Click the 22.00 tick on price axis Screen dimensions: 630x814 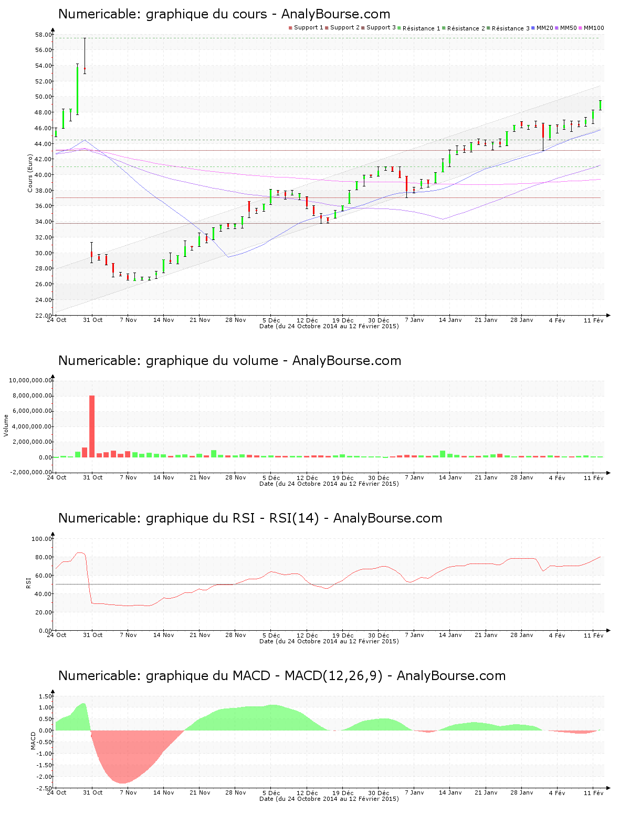click(x=44, y=316)
